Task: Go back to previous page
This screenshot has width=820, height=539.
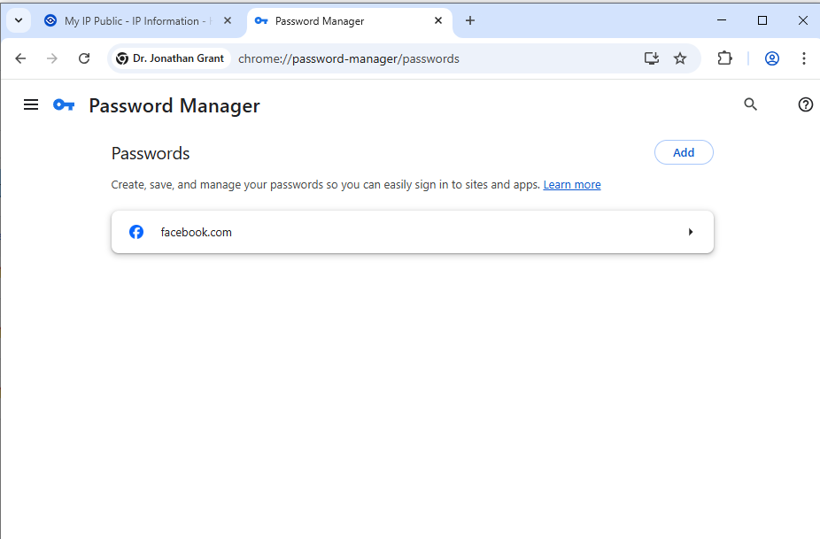Action: 21,58
